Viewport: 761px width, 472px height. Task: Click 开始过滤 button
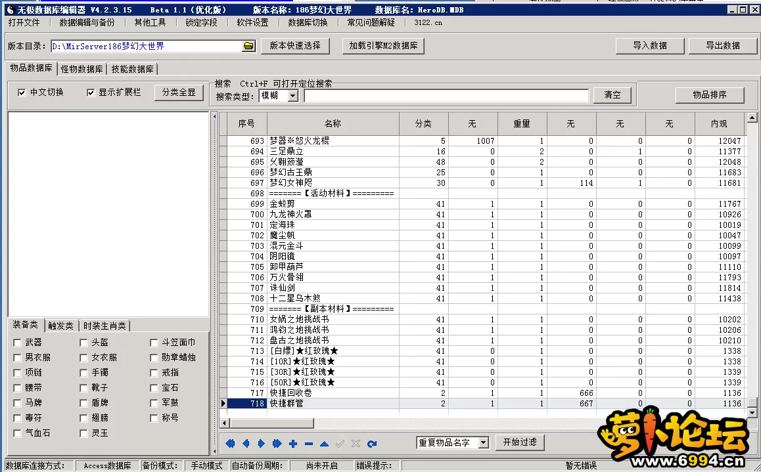[x=520, y=442]
